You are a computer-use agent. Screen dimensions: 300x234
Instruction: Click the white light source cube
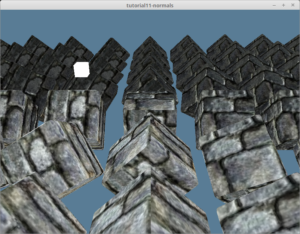point(81,70)
